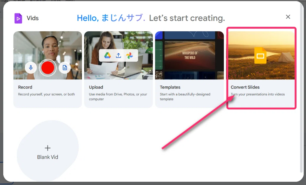Click the red record button circle
Viewport: 306px width, 185px height.
pyautogui.click(x=48, y=68)
